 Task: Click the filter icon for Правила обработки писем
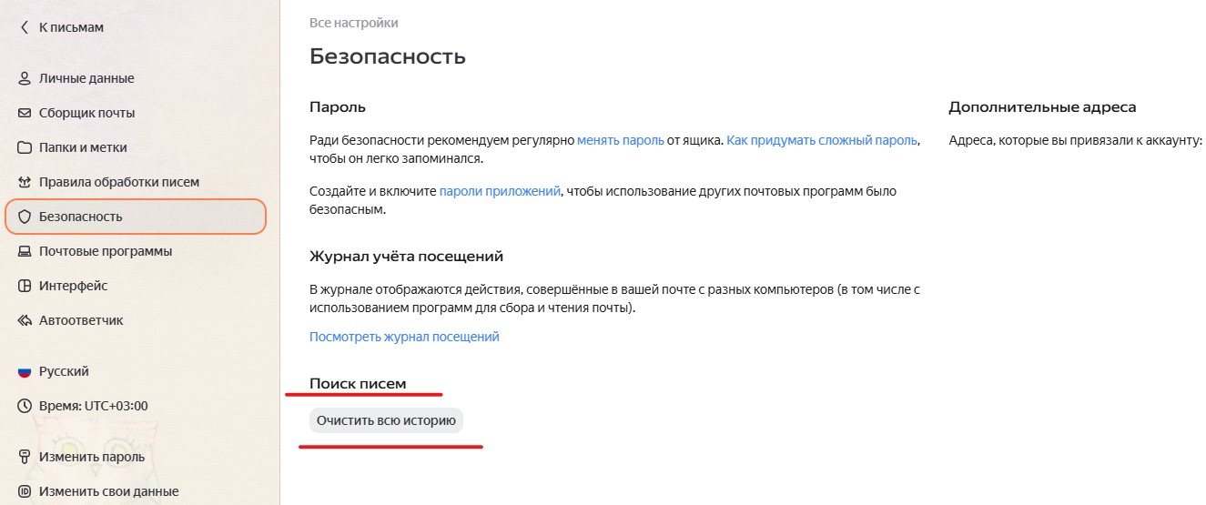tap(25, 182)
